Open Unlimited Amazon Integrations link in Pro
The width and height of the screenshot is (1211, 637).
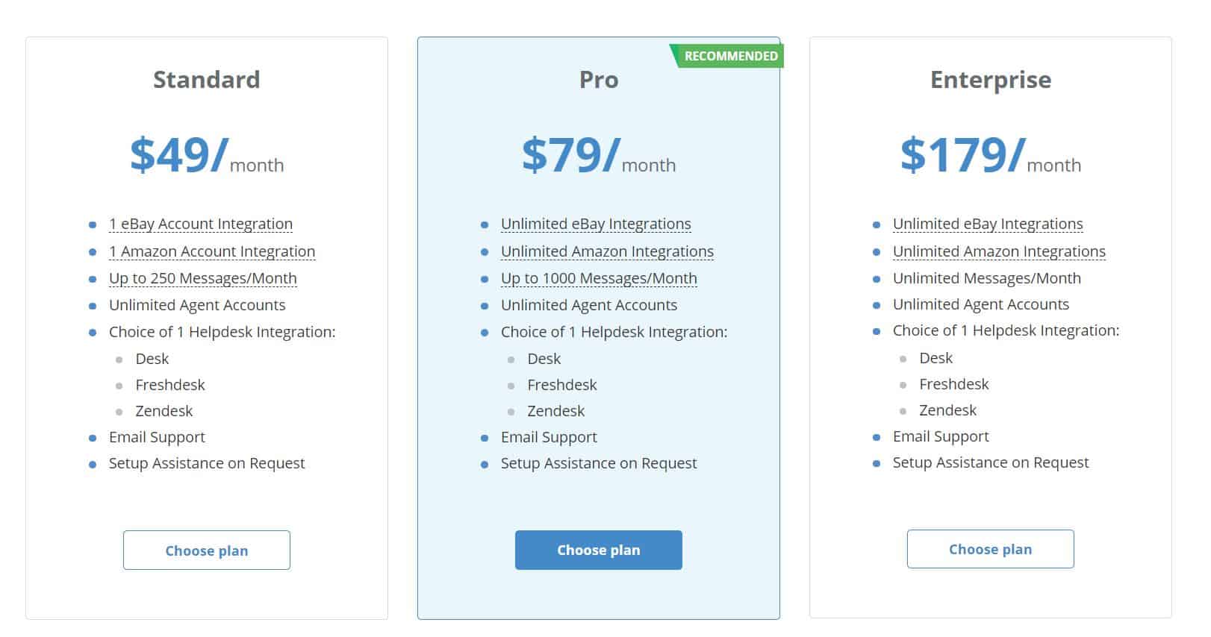(606, 251)
